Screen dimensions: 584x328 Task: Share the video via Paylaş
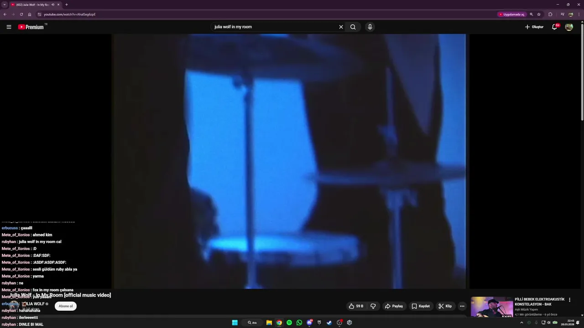tap(394, 306)
